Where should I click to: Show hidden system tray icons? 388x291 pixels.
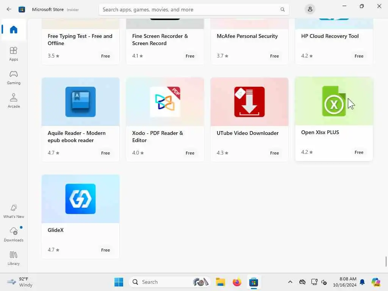(x=290, y=282)
